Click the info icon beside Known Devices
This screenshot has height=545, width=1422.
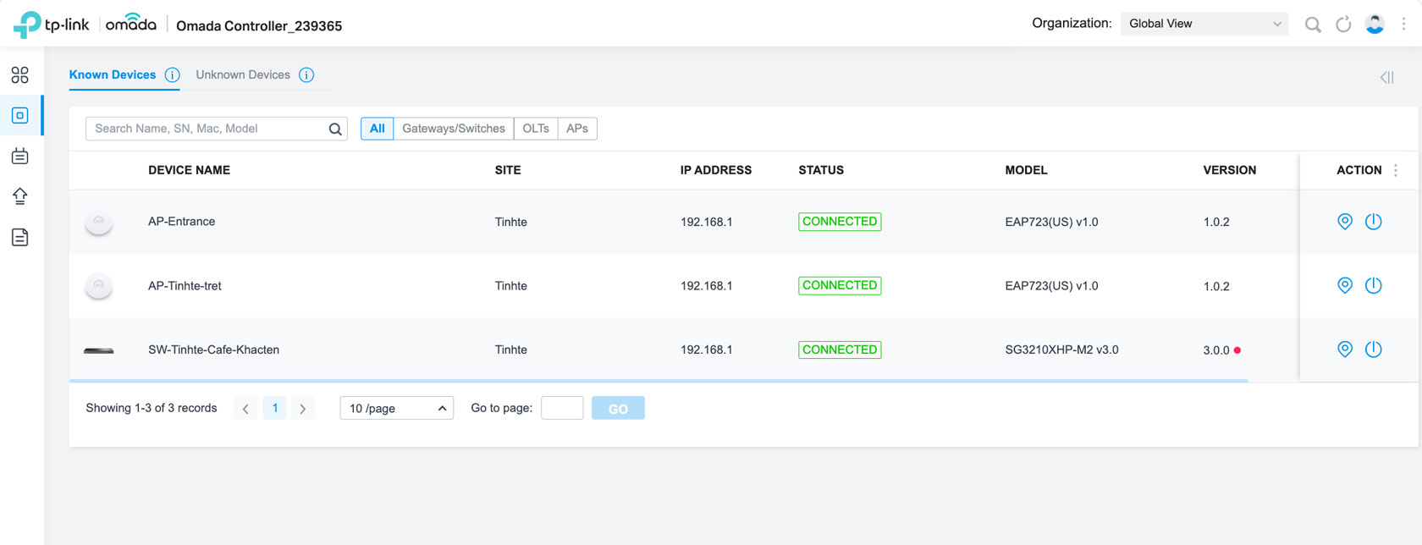(172, 74)
